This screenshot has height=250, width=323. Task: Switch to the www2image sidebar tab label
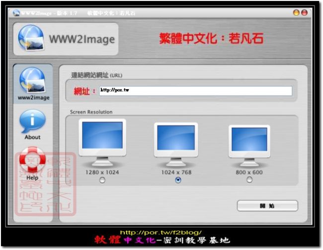click(x=34, y=98)
